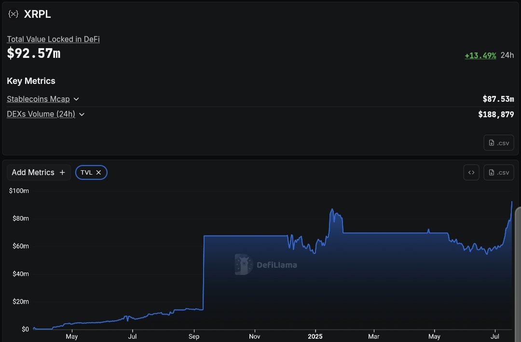
Task: Click the 2025 marker on the chart timeline
Action: pos(315,336)
